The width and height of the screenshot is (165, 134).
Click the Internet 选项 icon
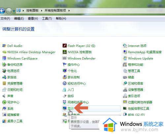(x=125, y=46)
